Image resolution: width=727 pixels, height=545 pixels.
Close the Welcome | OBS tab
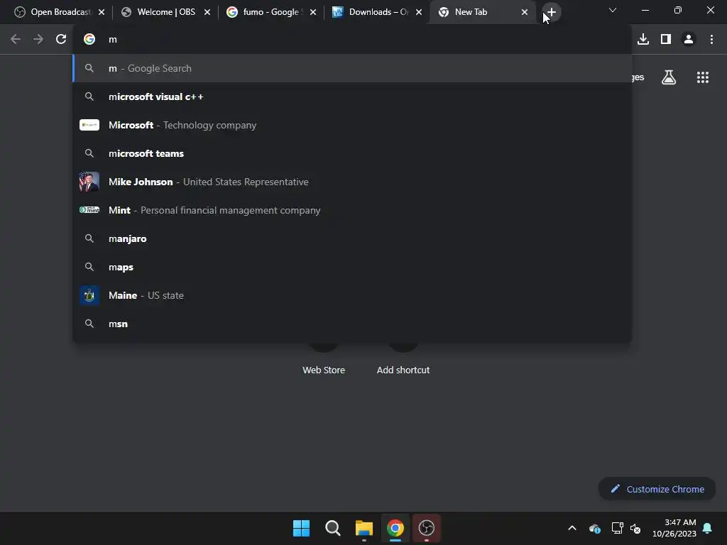(207, 12)
